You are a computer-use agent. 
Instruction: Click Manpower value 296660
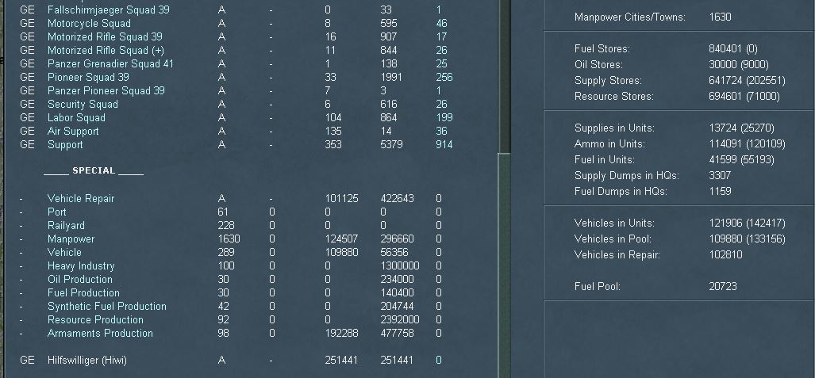coord(397,239)
